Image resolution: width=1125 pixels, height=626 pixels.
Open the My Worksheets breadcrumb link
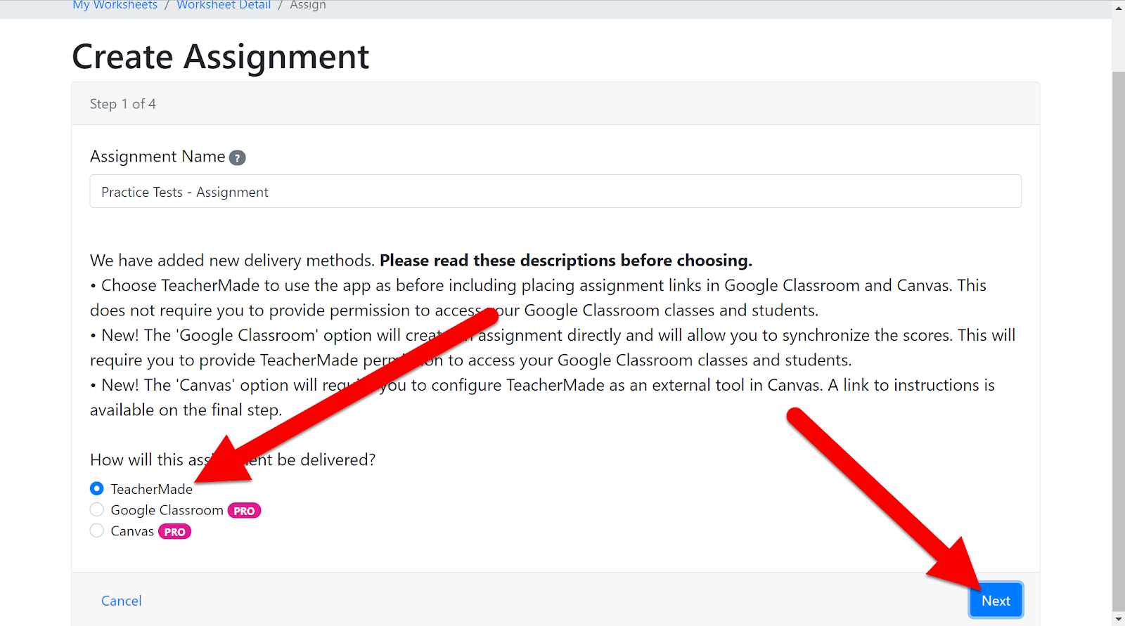(115, 5)
